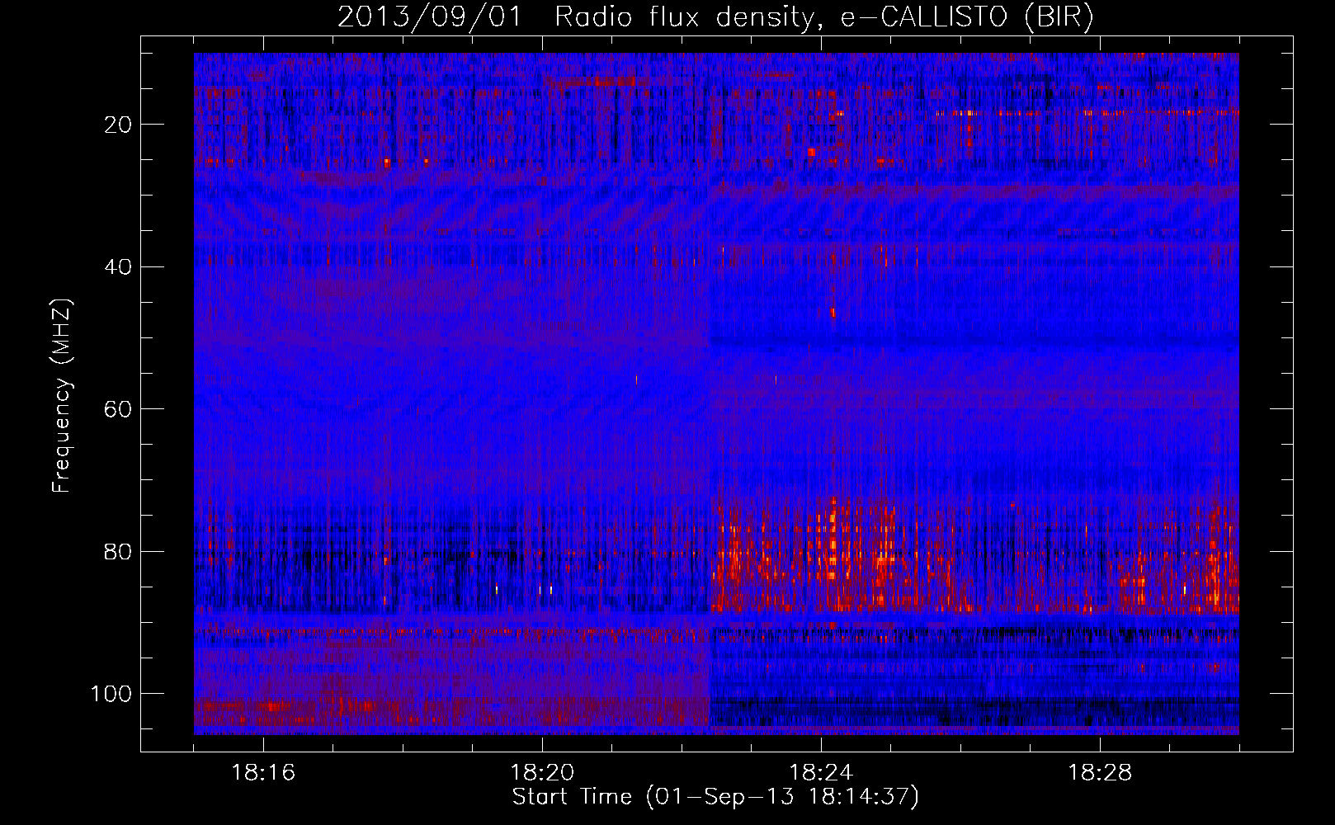Click the time tick label "18:20"
Image resolution: width=1335 pixels, height=825 pixels.
click(x=542, y=773)
